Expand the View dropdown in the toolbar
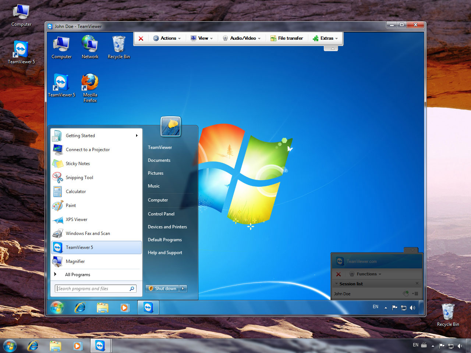471x353 pixels. click(x=202, y=38)
